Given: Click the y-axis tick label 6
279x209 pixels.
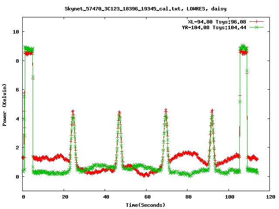Looking at the screenshot, I should point(17,90).
